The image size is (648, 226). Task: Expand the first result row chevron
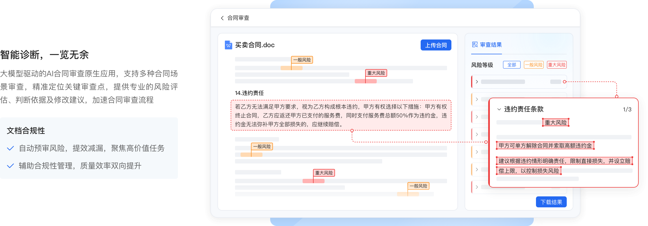tap(477, 82)
